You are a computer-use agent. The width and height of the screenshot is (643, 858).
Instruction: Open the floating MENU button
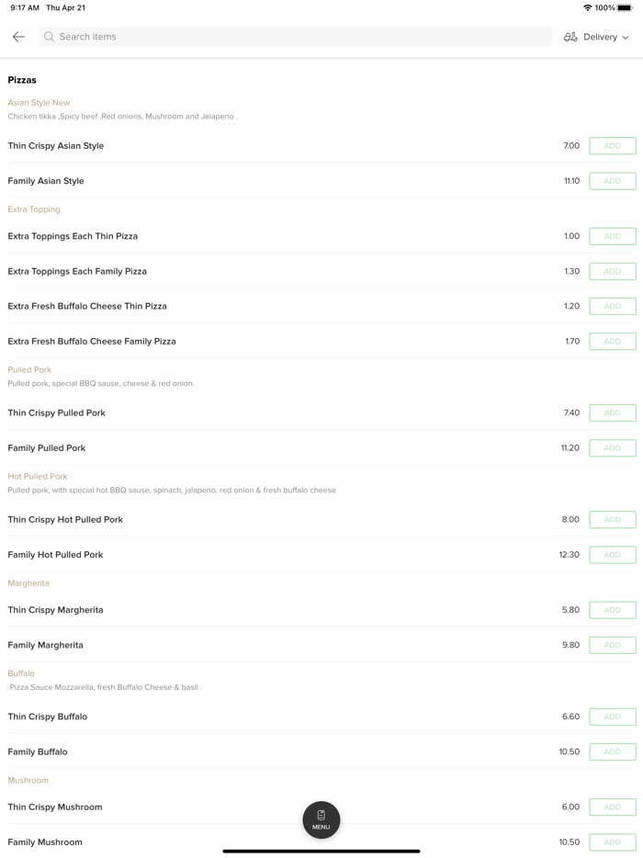321,819
